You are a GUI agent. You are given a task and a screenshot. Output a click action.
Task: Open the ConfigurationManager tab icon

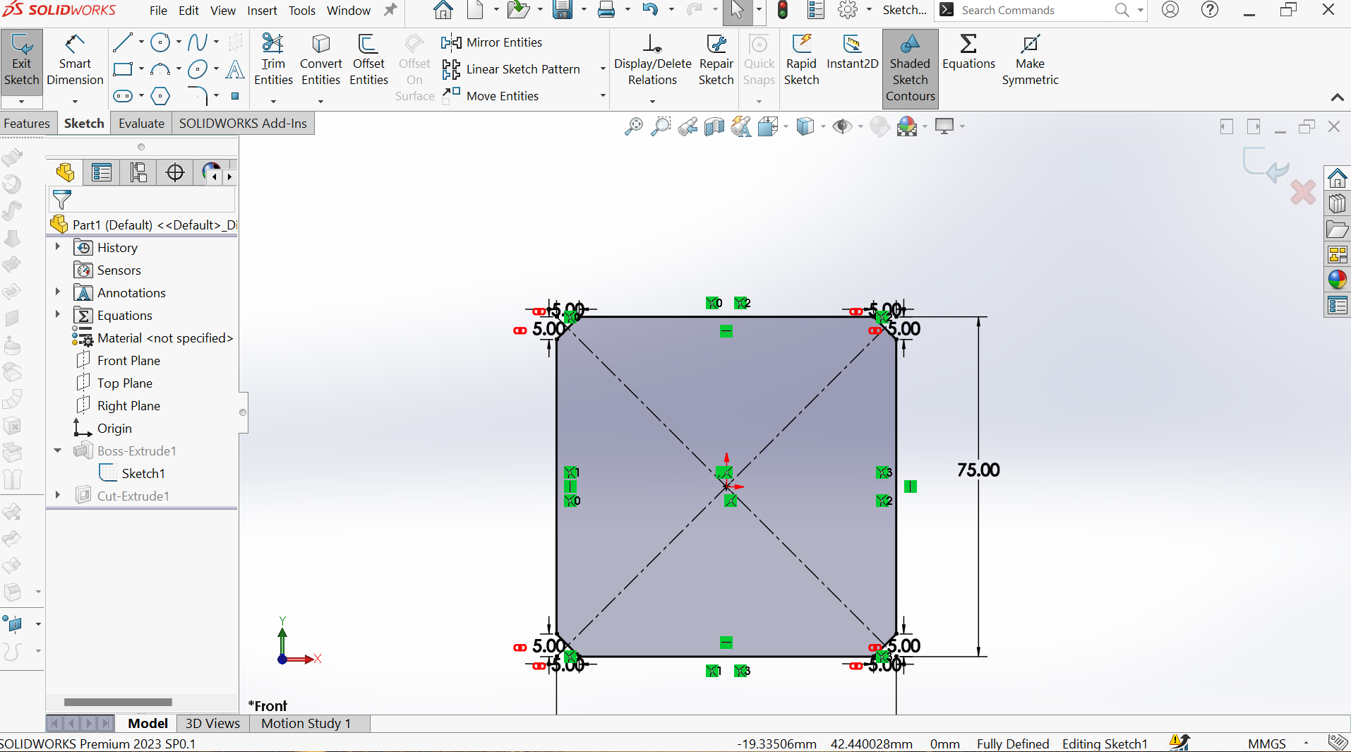(x=138, y=172)
